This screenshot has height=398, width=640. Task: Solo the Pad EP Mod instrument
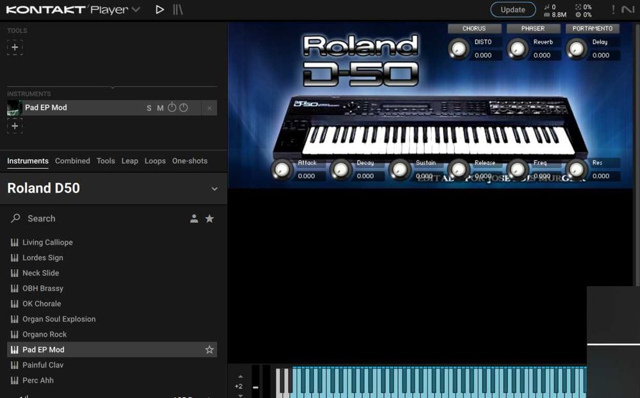click(149, 108)
